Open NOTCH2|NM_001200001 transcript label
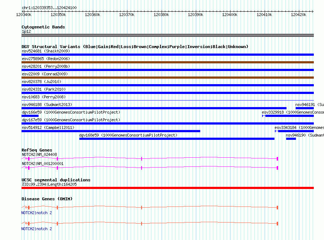Image resolution: width=324 pixels, height=240 pixels. click(x=43, y=164)
